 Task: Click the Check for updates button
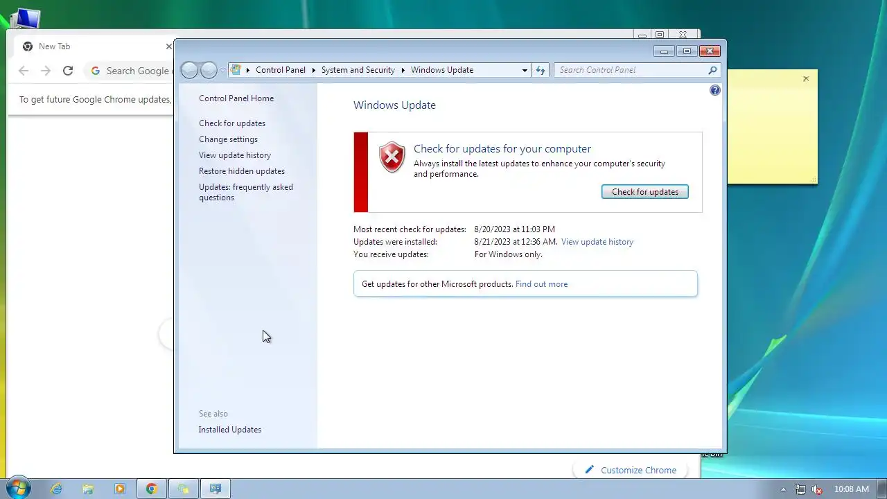pos(644,192)
